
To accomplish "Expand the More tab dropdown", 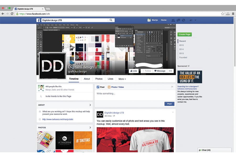I will coord(122,79).
